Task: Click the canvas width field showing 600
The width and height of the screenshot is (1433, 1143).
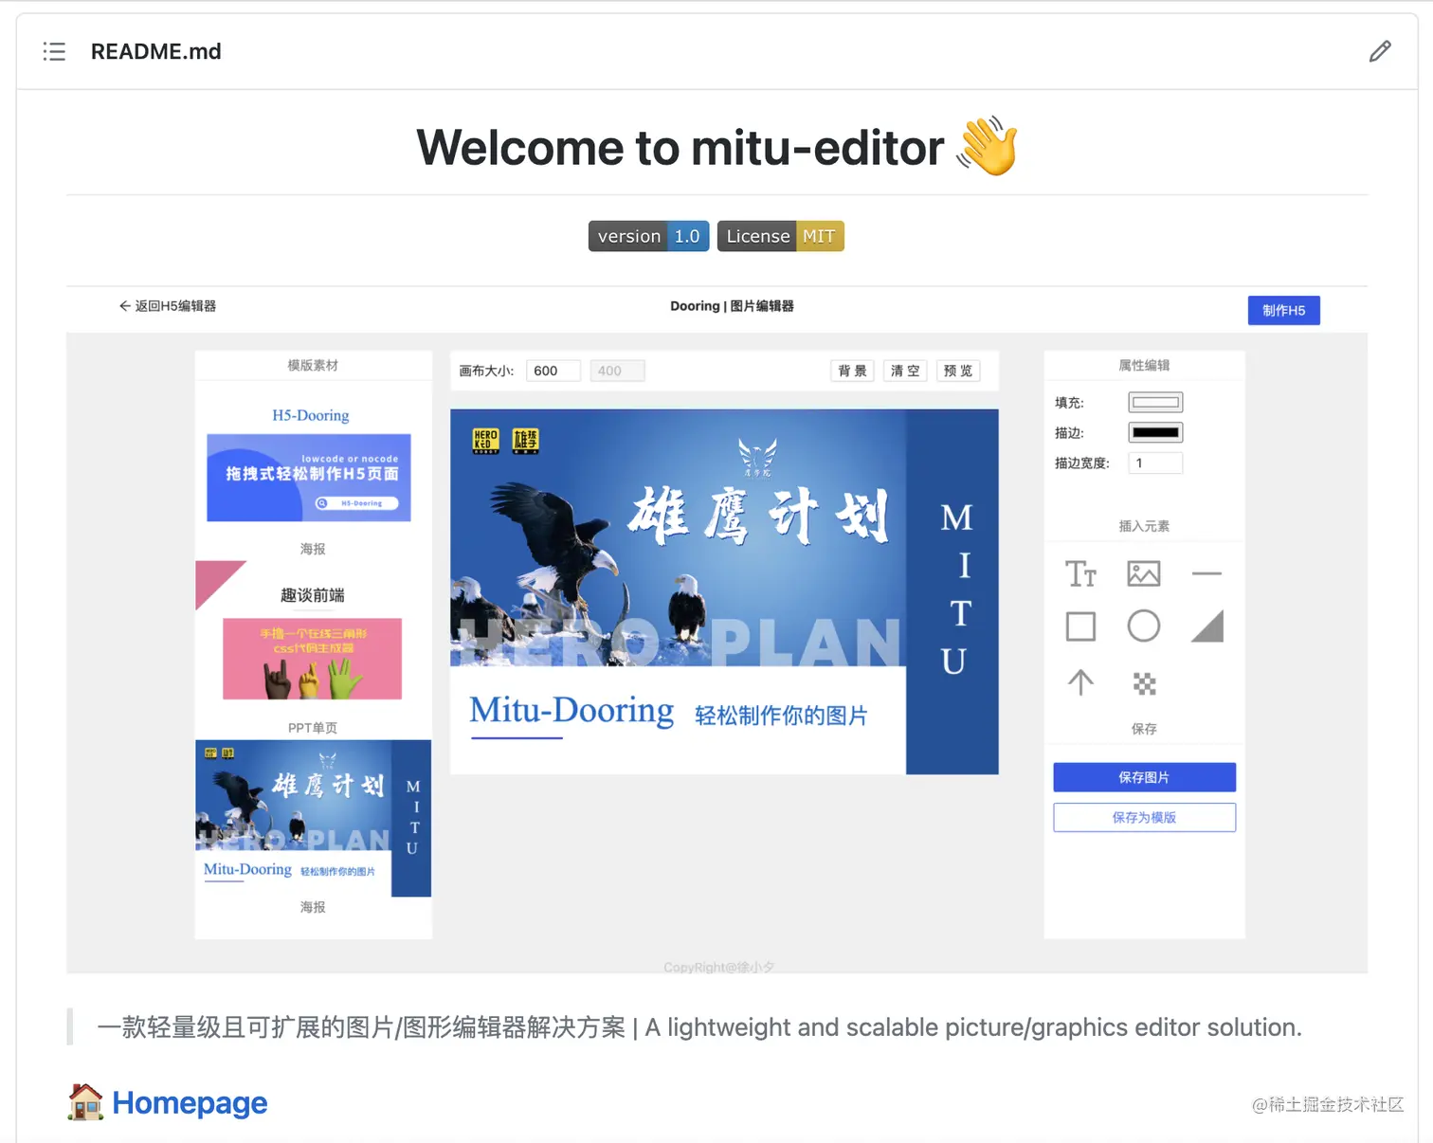Action: [x=553, y=371]
